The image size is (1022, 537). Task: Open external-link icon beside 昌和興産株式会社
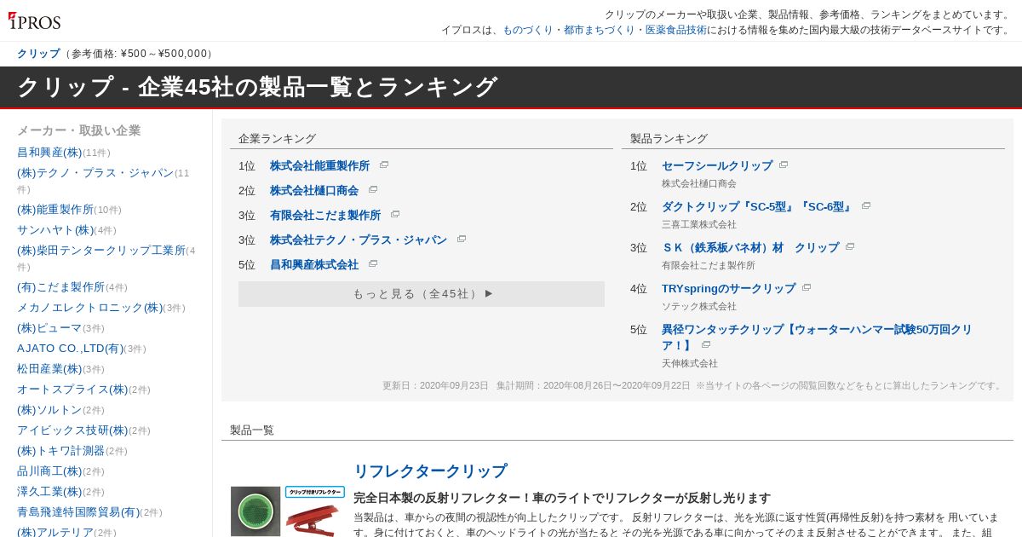coord(373,264)
